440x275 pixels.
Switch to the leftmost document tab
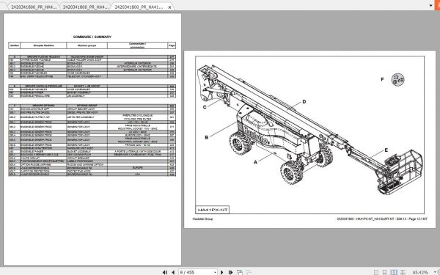[x=33, y=7]
